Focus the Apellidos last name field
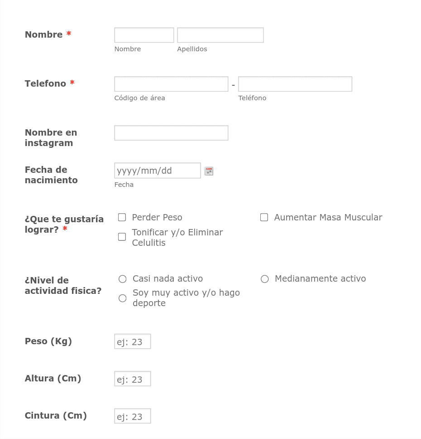This screenshot has height=439, width=421. 220,35
